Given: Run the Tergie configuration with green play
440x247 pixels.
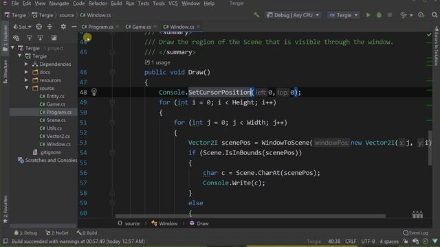Looking at the screenshot, I should coord(368,15).
